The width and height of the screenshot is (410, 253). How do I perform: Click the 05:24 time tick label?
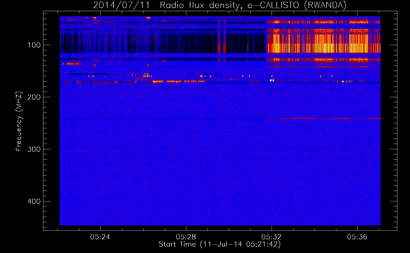click(x=100, y=237)
